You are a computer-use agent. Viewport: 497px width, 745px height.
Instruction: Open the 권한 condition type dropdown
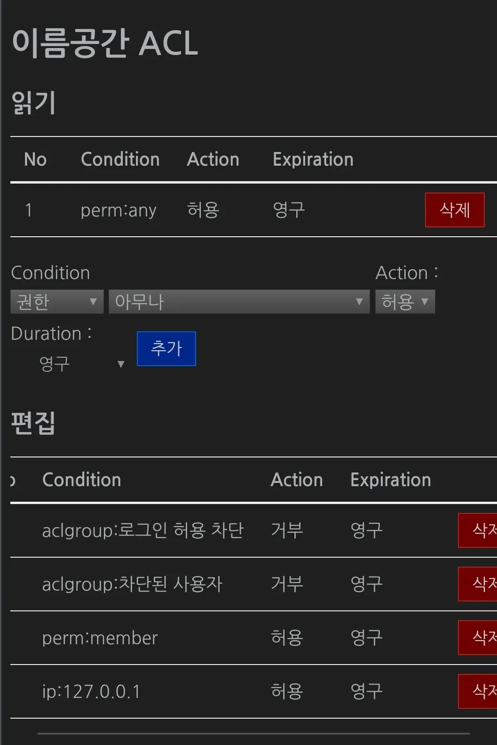56,302
